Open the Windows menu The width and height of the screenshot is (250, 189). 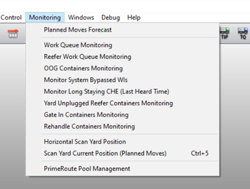coord(81,17)
